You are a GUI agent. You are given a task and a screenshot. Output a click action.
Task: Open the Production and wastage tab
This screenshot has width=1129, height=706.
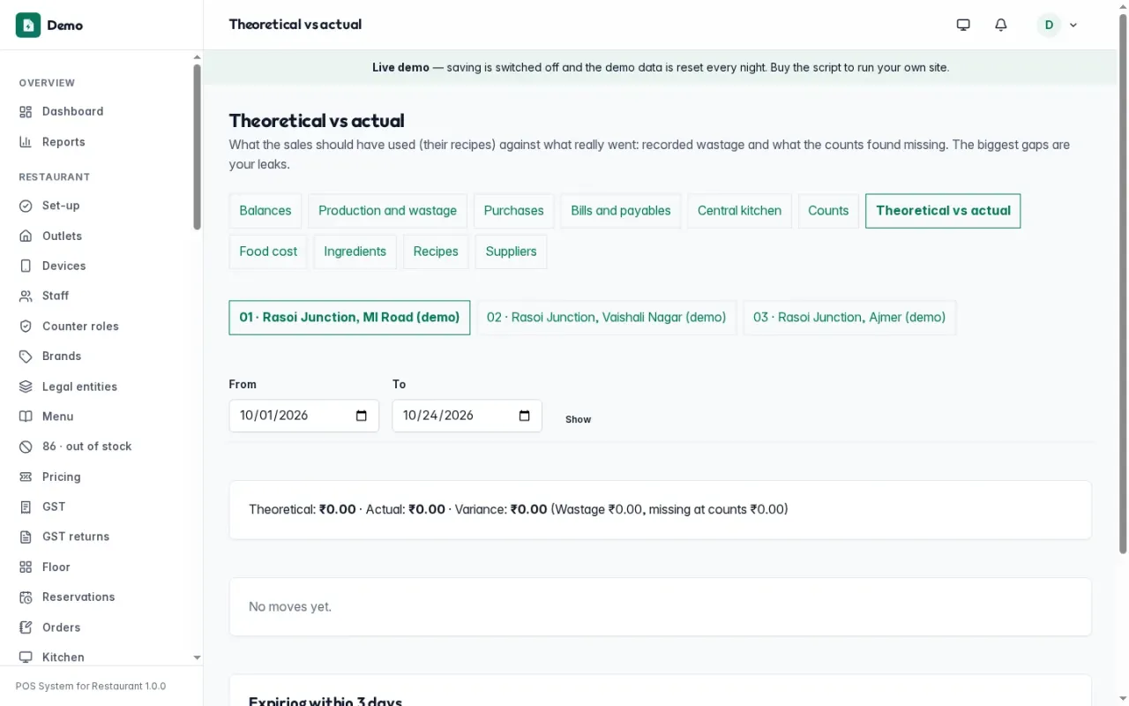(387, 211)
